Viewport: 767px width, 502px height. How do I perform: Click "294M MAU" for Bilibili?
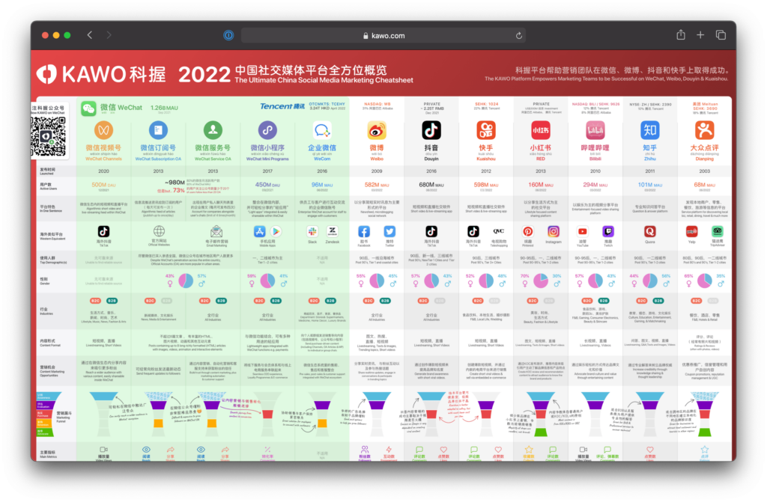click(x=595, y=185)
